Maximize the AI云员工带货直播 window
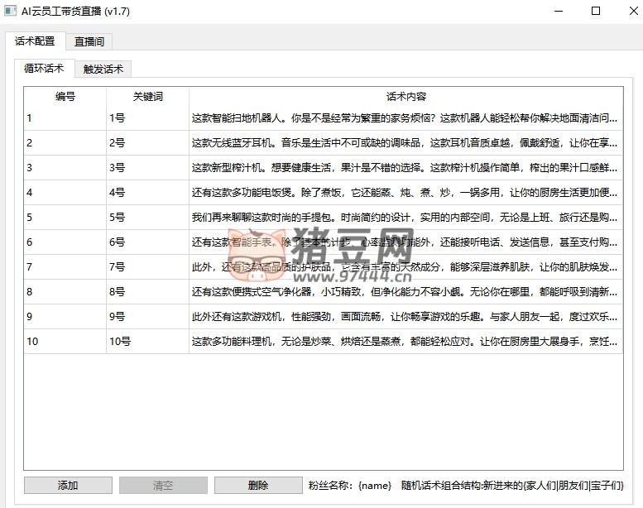643x508 pixels. pos(596,11)
